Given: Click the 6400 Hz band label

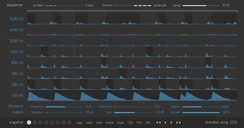Looking at the screenshot, I should pyautogui.click(x=16, y=30).
